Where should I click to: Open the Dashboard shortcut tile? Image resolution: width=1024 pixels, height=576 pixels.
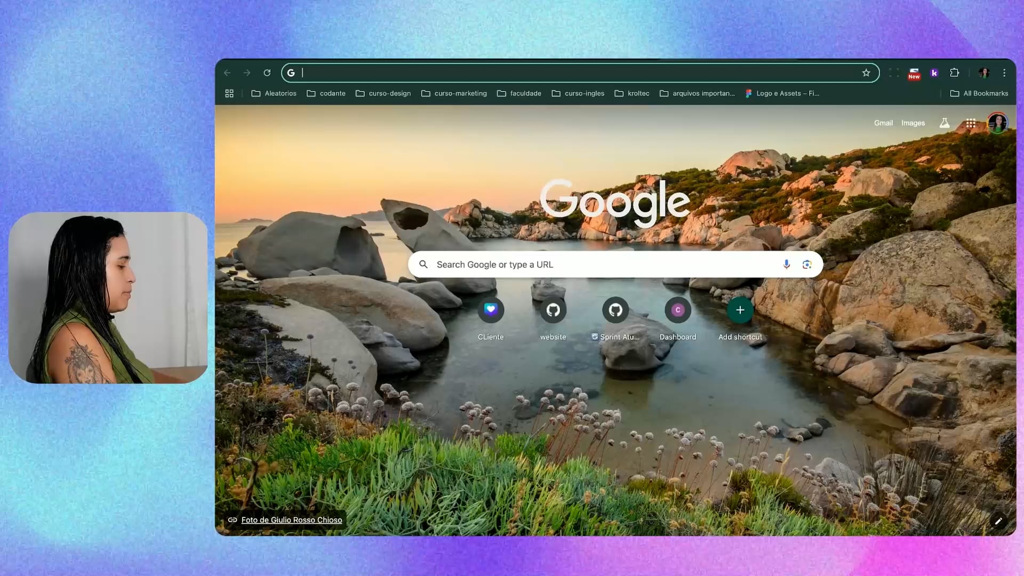[677, 310]
